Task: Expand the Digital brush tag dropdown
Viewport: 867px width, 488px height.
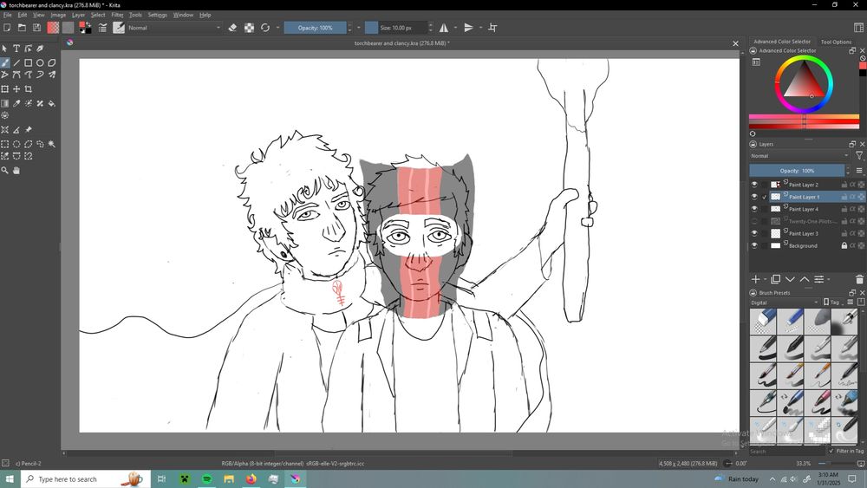Action: tap(784, 303)
